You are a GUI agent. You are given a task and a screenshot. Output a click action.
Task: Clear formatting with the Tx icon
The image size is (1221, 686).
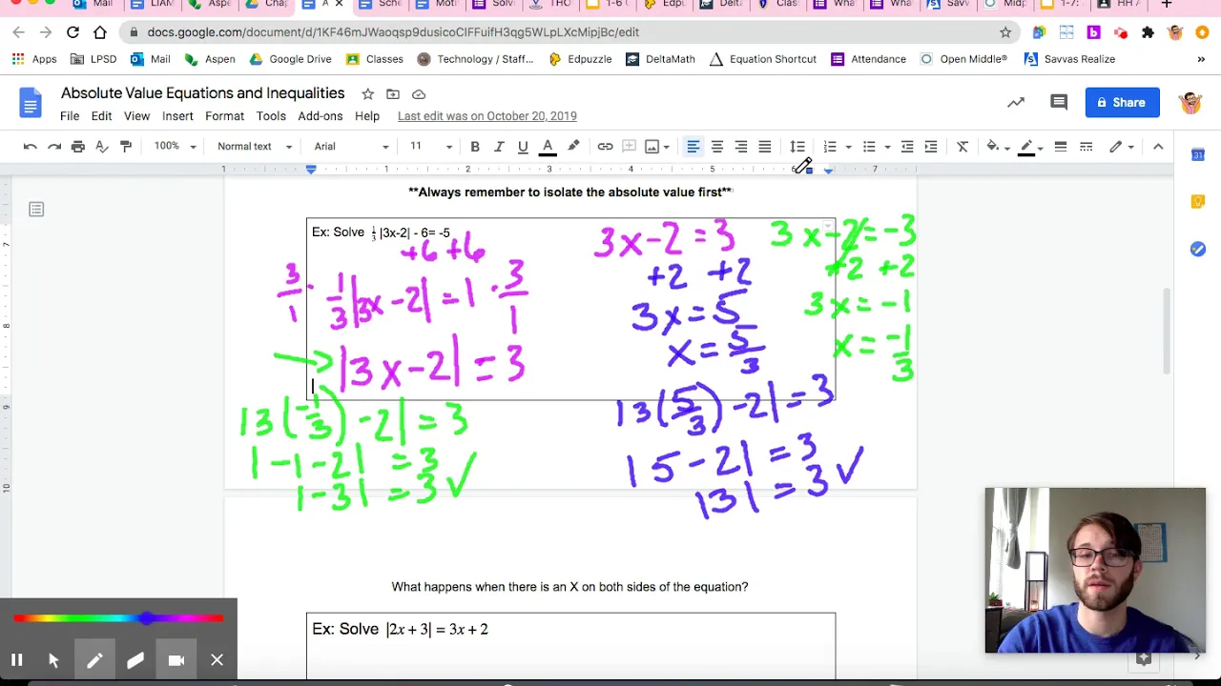click(962, 147)
